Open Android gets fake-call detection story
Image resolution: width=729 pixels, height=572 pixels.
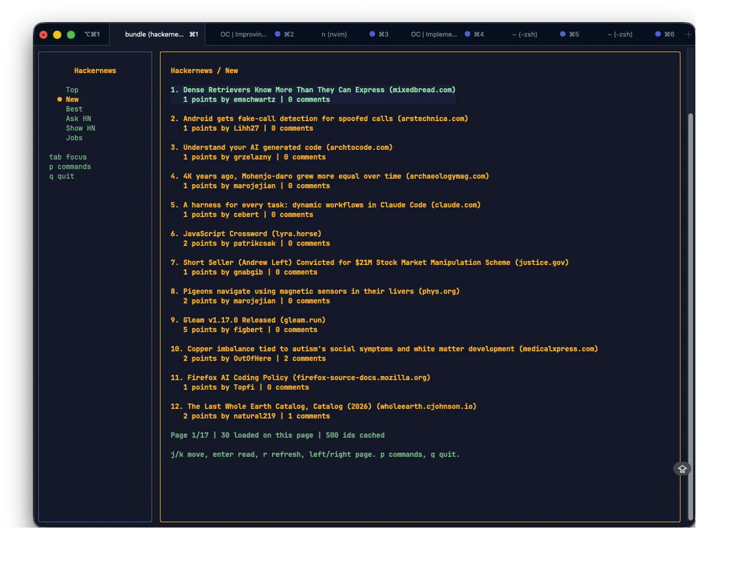pos(319,119)
